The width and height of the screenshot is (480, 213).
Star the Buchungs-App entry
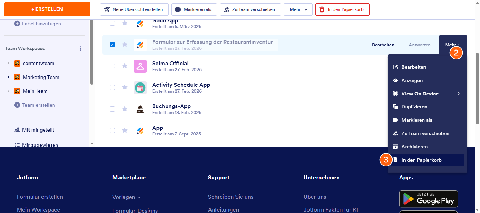[124, 109]
